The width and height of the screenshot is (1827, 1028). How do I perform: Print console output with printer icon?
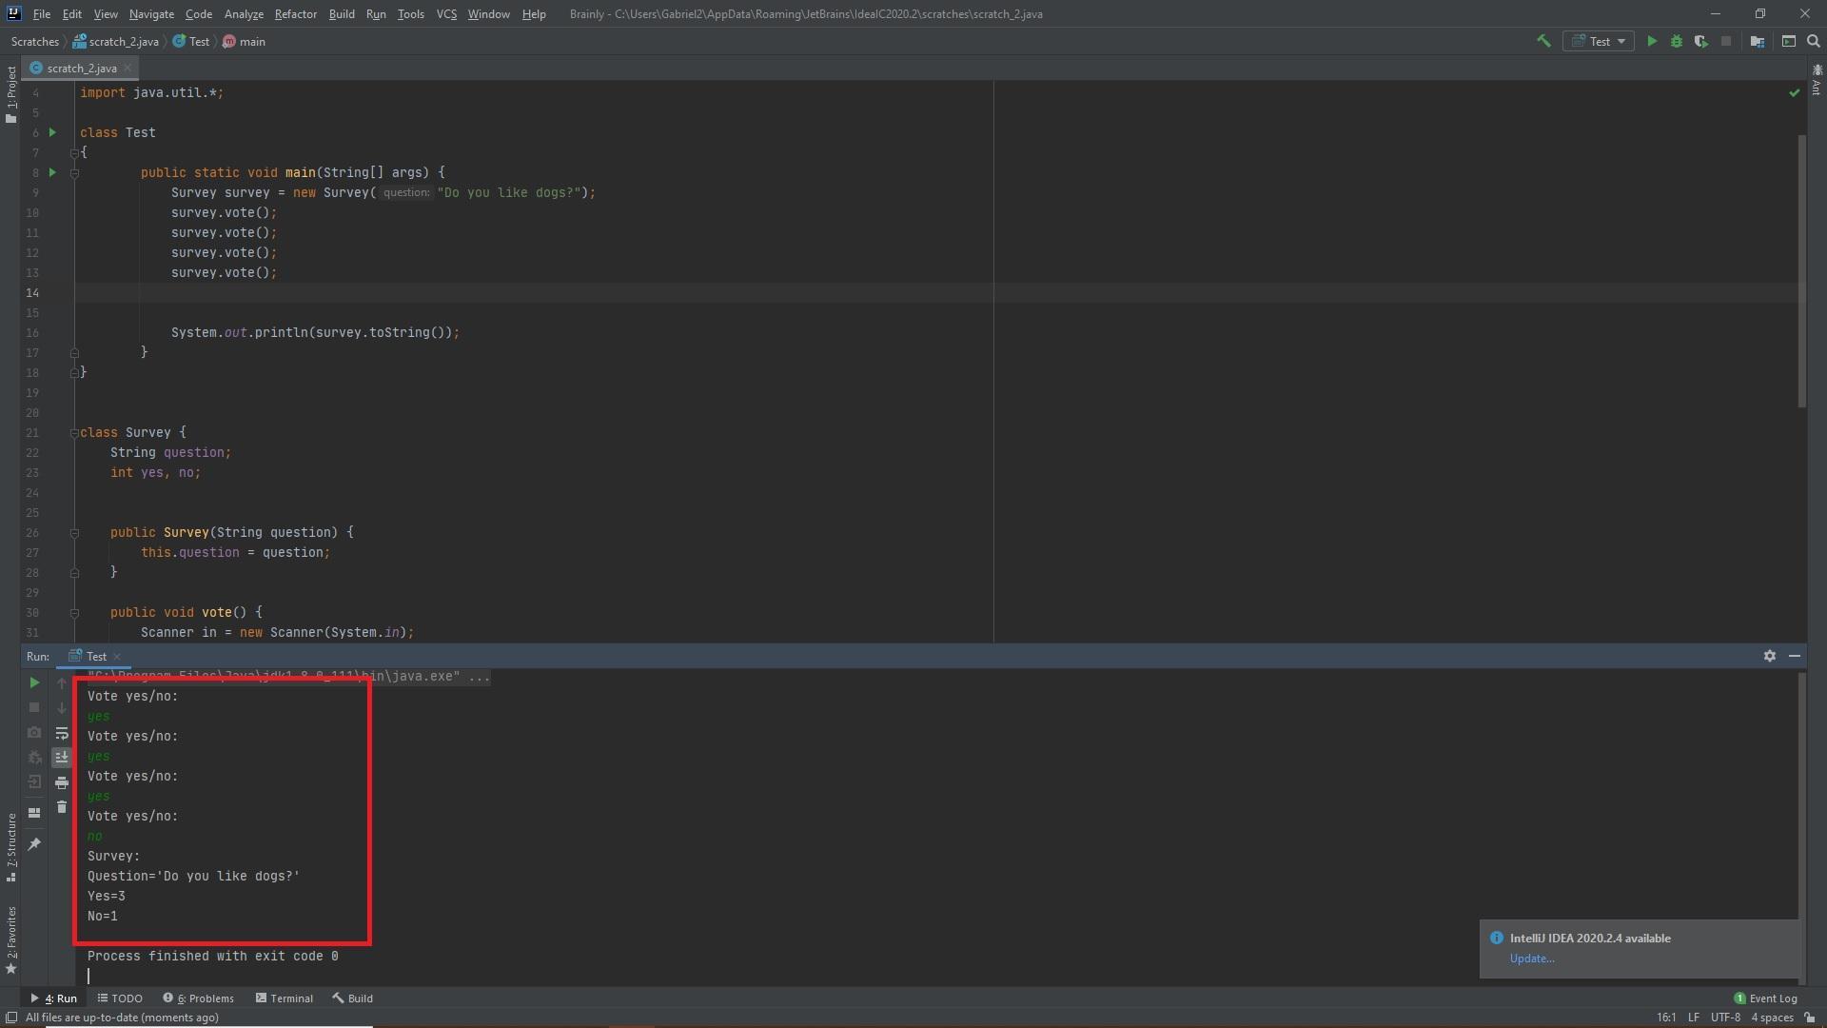[x=62, y=782]
